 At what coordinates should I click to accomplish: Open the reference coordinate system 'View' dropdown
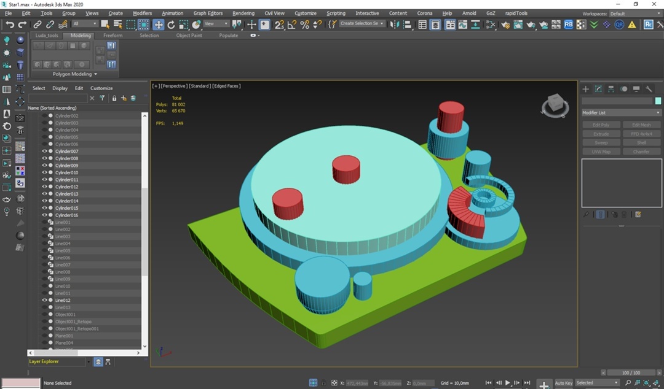tap(216, 24)
